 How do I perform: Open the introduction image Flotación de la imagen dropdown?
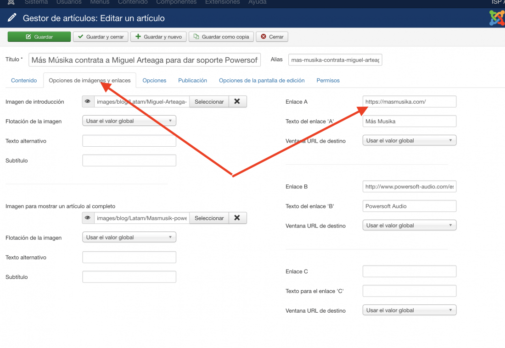pos(129,121)
